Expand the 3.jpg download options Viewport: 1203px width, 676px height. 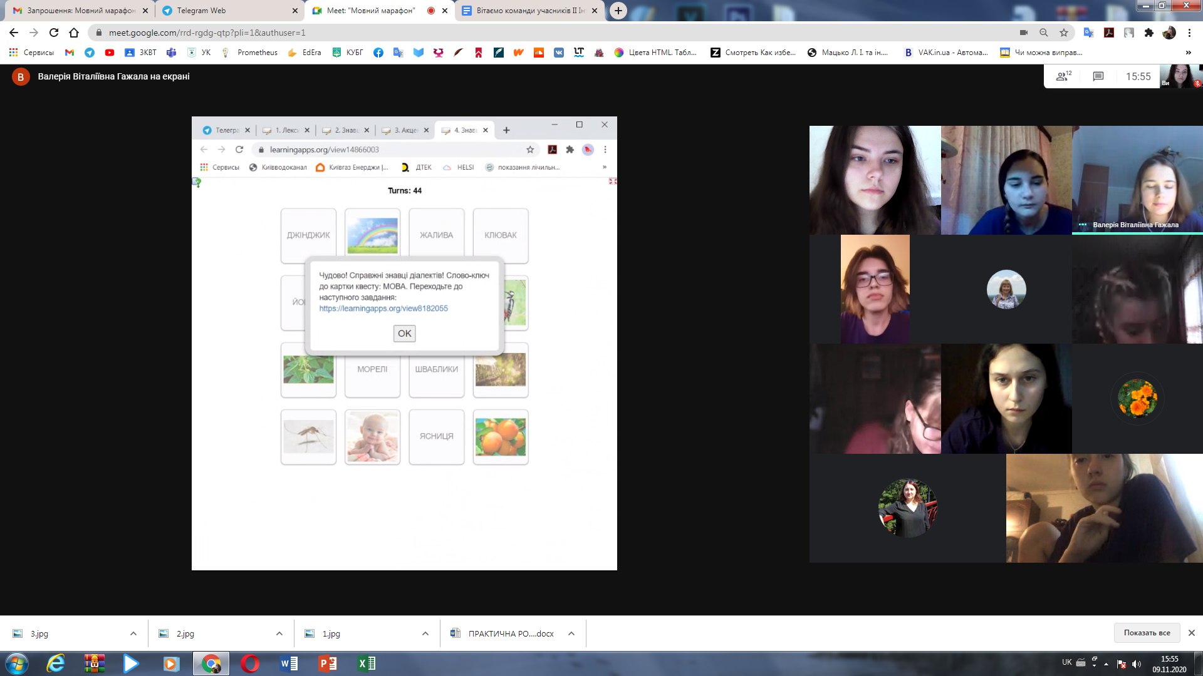click(x=133, y=633)
